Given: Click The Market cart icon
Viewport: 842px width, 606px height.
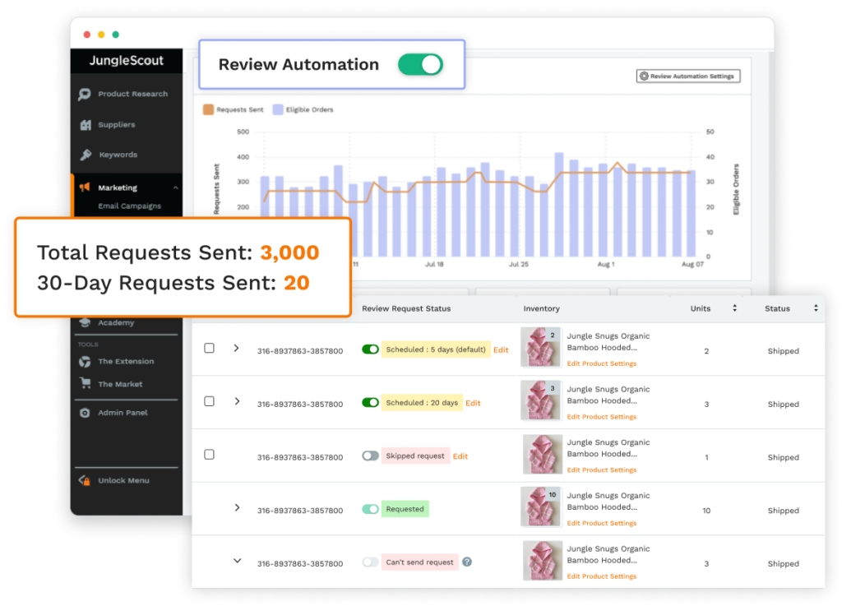Looking at the screenshot, I should point(85,383).
